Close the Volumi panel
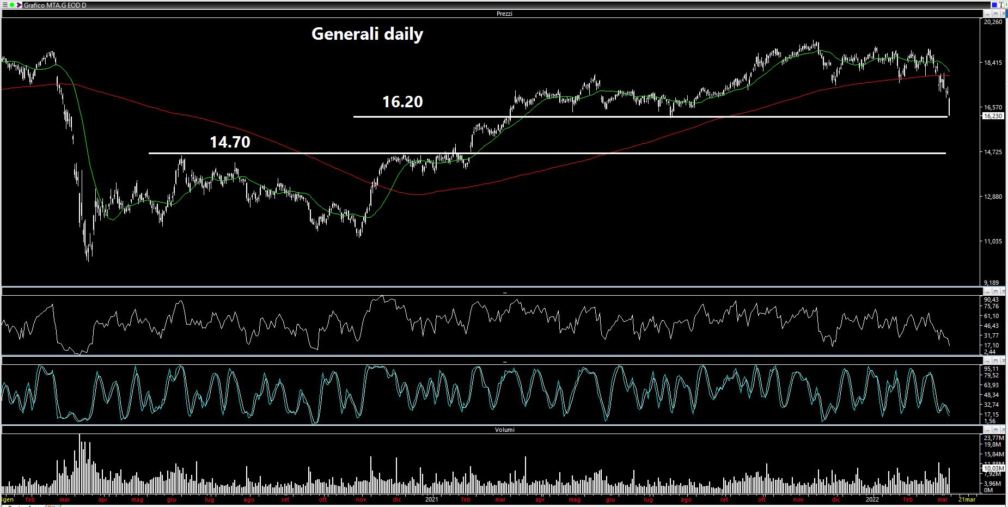This screenshot has height=507, width=1008. 1003,430
